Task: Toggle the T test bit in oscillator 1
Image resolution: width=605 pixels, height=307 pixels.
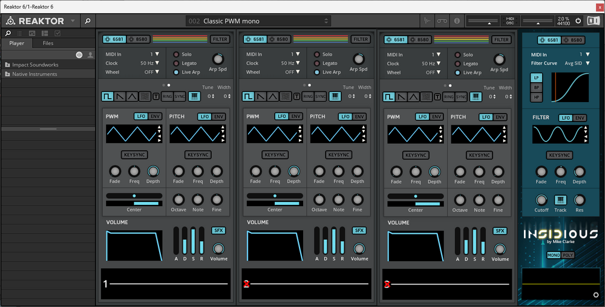Action: click(x=156, y=96)
